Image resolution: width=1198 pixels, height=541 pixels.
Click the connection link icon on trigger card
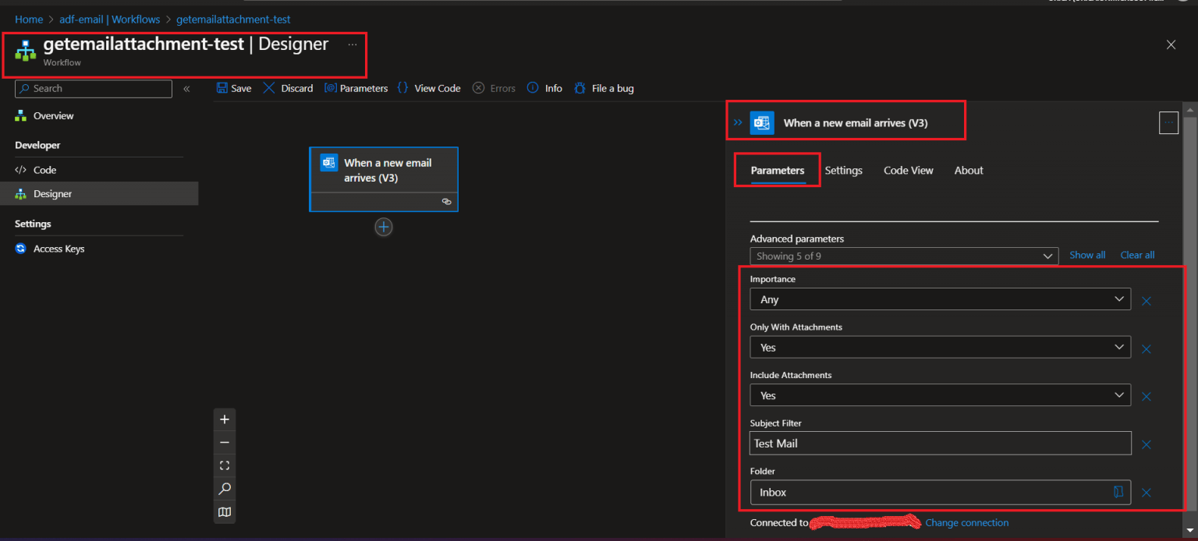(446, 201)
